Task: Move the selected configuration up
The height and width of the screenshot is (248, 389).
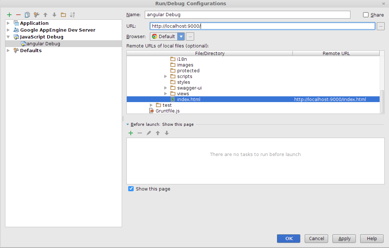Action: (45, 15)
